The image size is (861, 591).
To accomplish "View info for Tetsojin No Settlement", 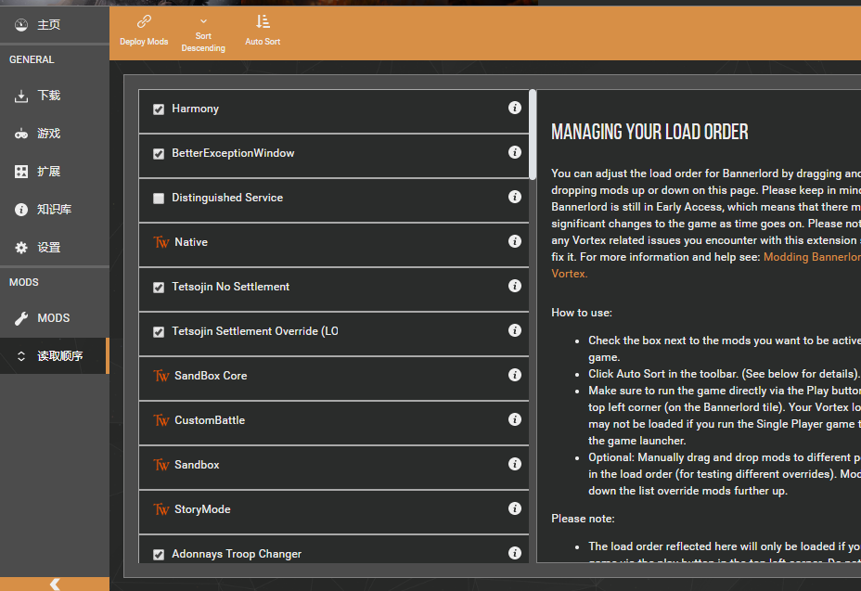I will click(x=515, y=286).
